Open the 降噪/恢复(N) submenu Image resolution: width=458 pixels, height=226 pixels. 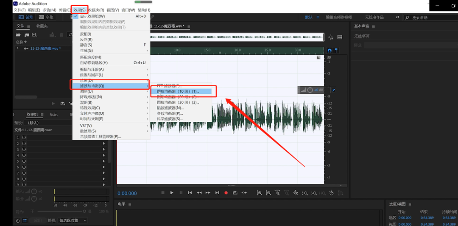[x=111, y=97]
